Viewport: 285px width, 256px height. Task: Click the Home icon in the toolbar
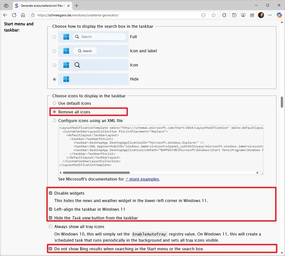coord(23,15)
